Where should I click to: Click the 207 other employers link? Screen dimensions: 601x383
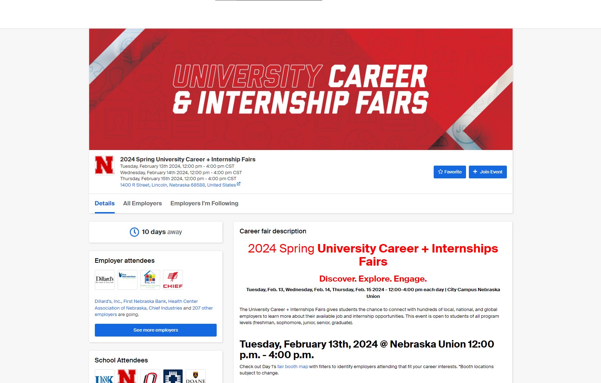pos(202,308)
